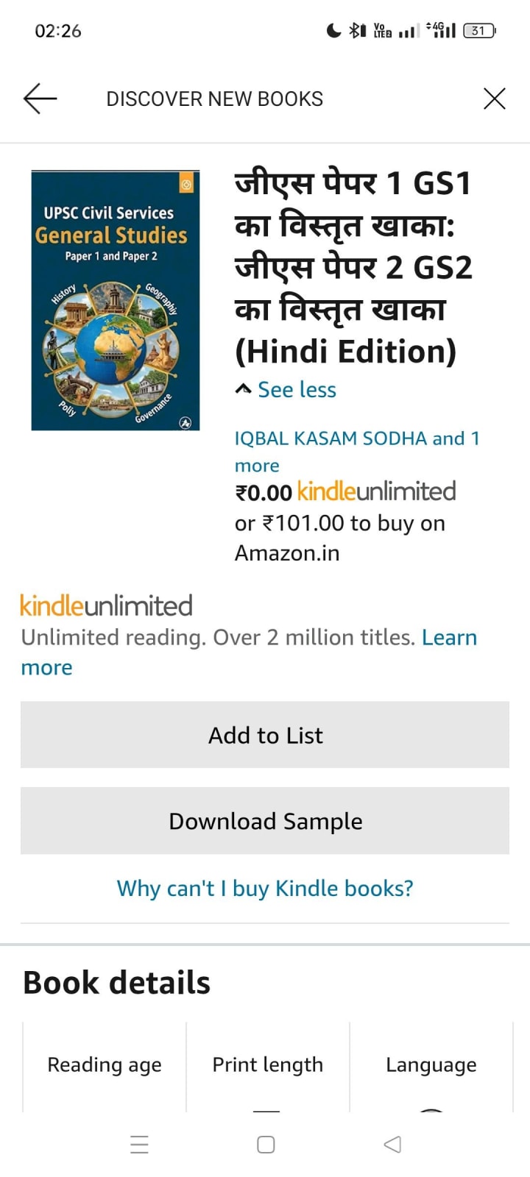
Task: Open Why can't I buy Kindle books link
Action: [x=265, y=888]
